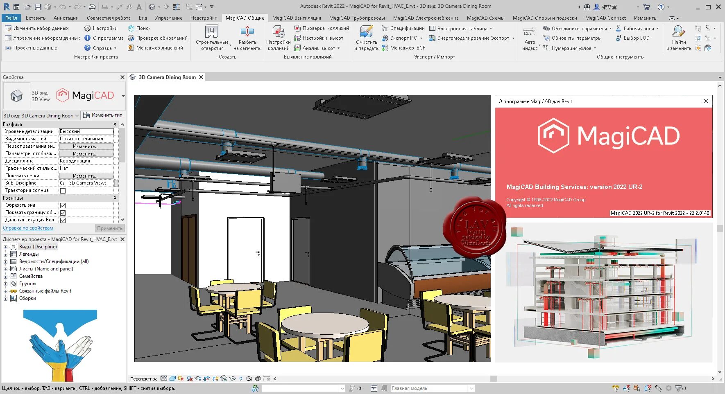Click the selection filter funnel in status bar
725x394 pixels.
tap(678, 388)
